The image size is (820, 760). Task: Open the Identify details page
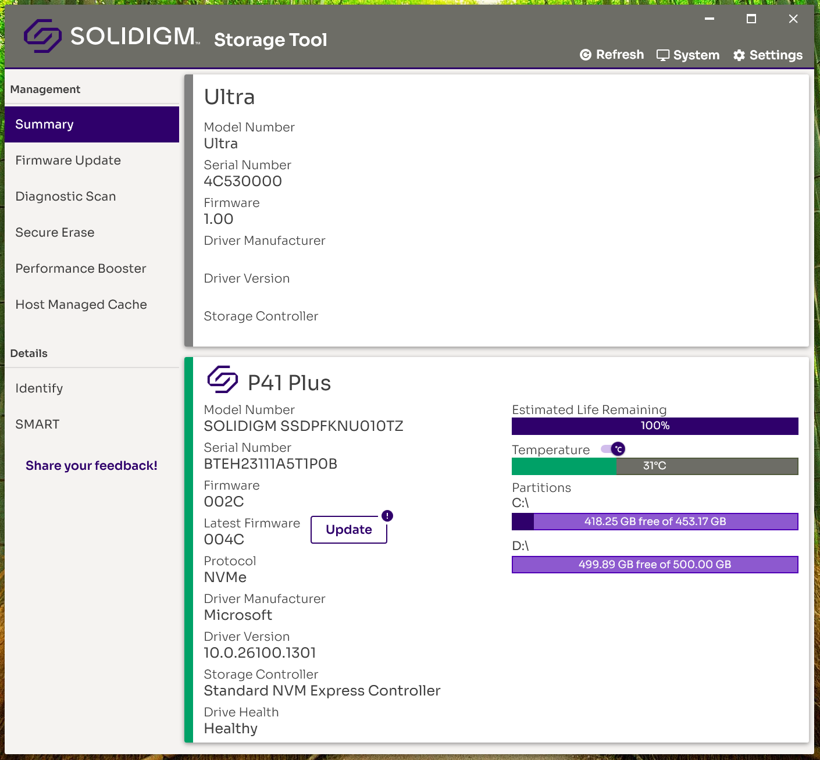[x=92, y=388]
